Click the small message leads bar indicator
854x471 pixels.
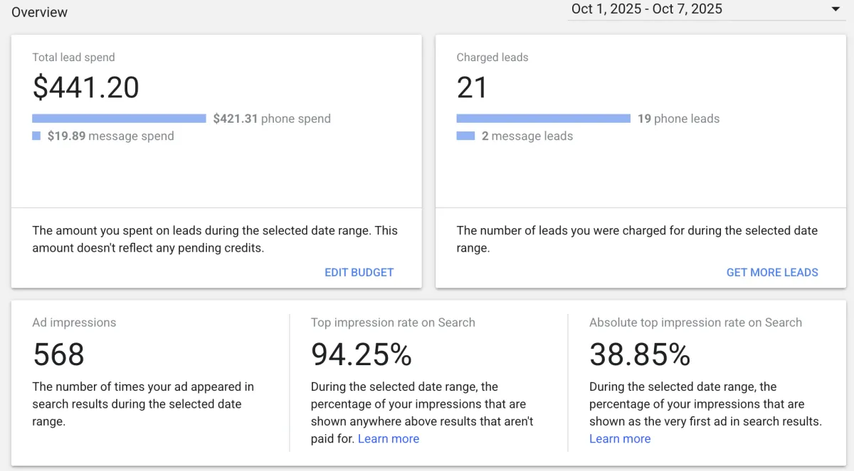(465, 136)
